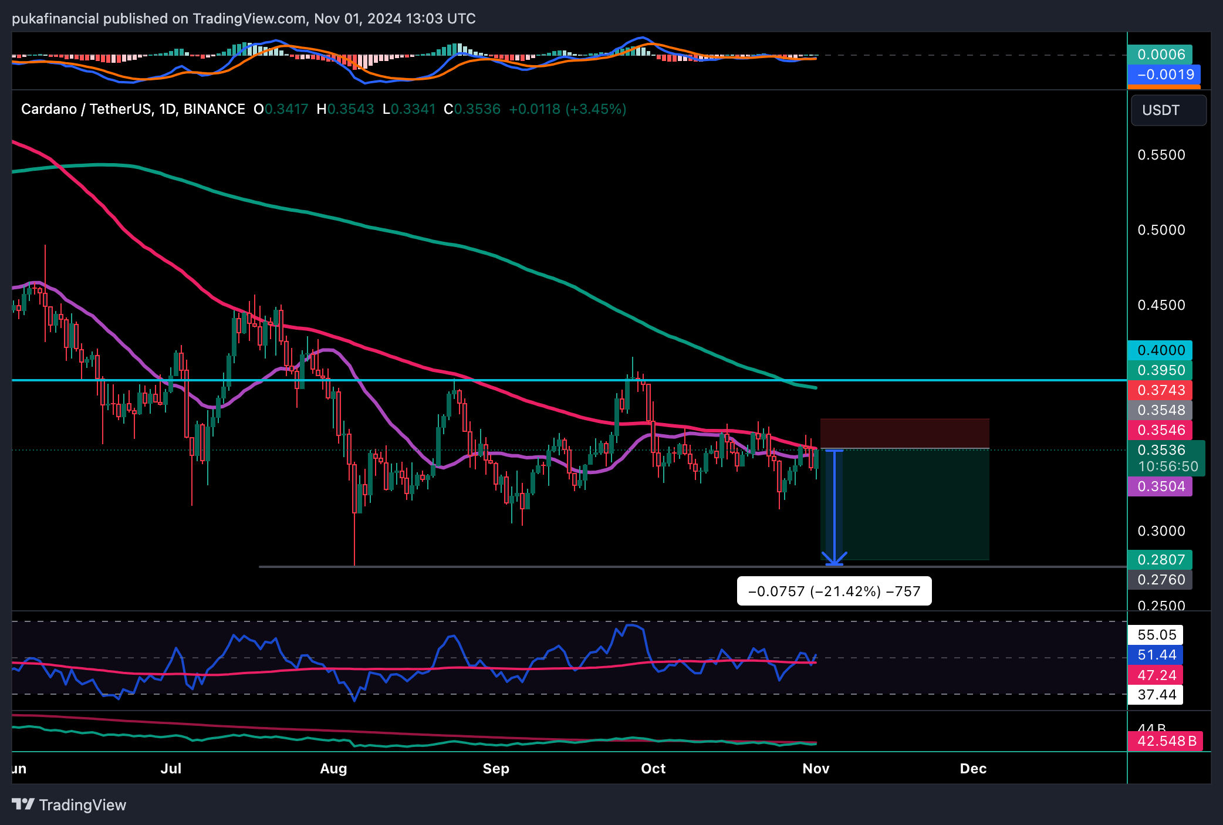Click the USDT currency button
The image size is (1223, 825).
pos(1168,110)
